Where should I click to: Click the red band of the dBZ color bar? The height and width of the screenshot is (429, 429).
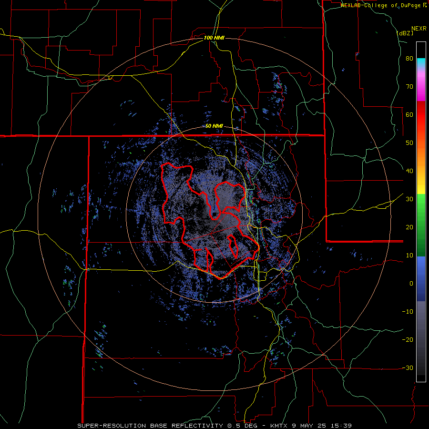pos(421,115)
